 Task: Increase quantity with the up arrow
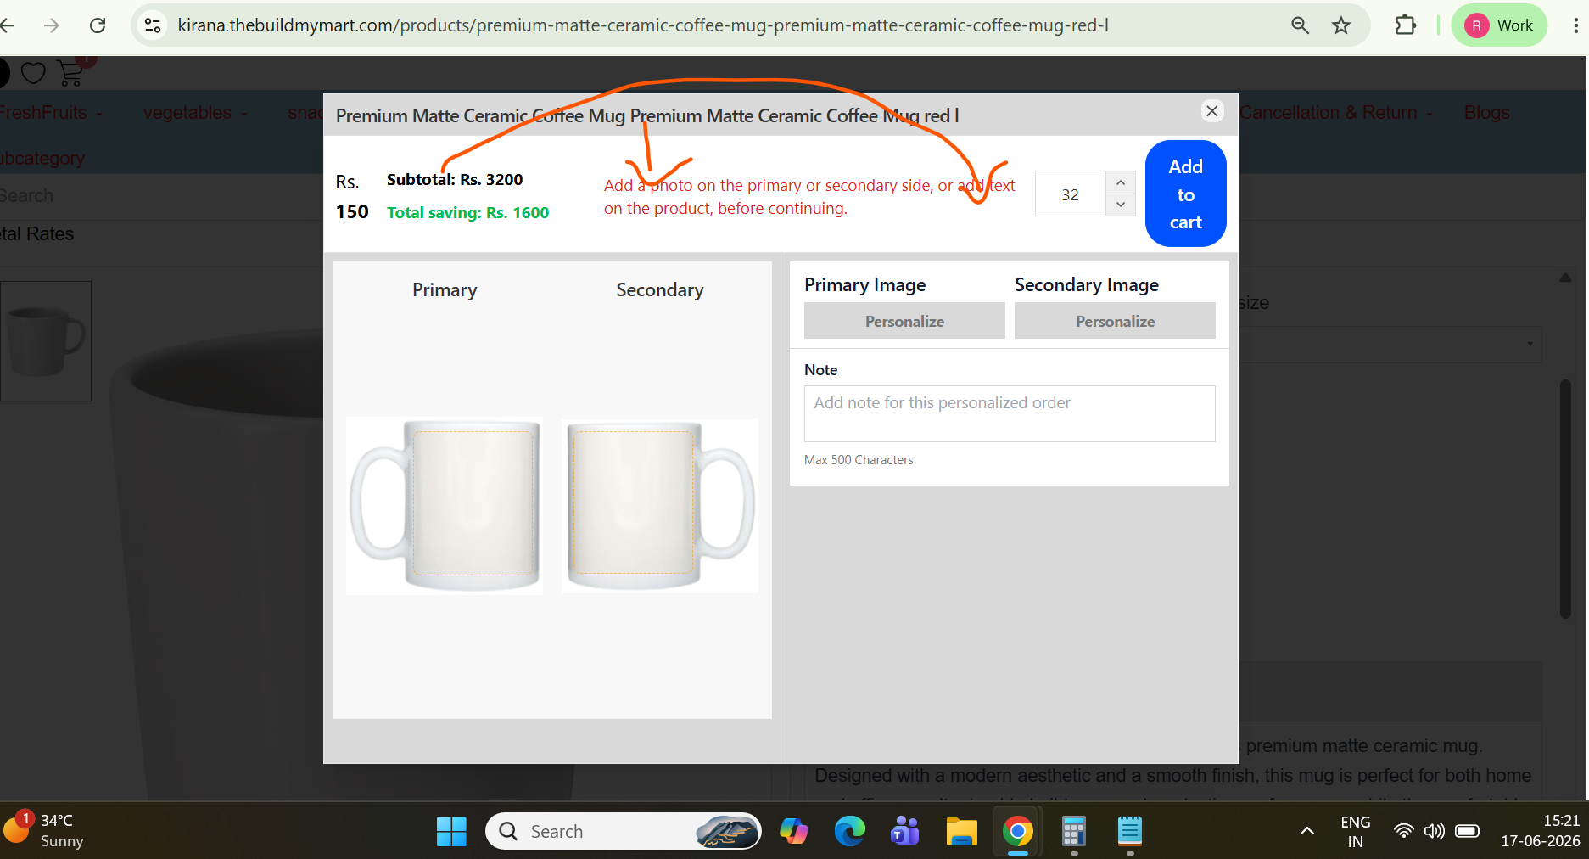point(1121,182)
